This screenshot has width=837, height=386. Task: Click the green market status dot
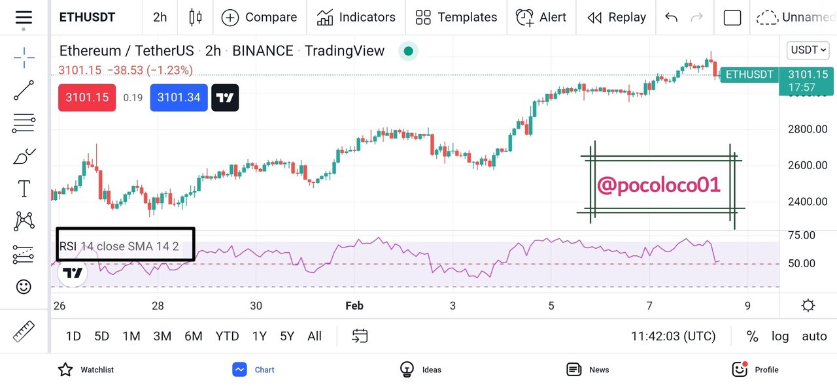pyautogui.click(x=408, y=51)
